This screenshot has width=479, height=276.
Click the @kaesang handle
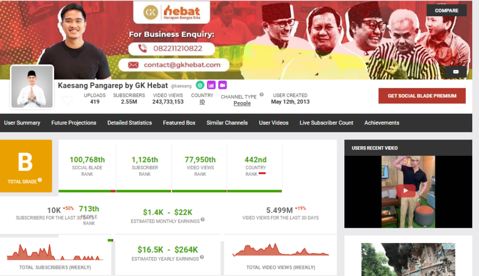(181, 86)
